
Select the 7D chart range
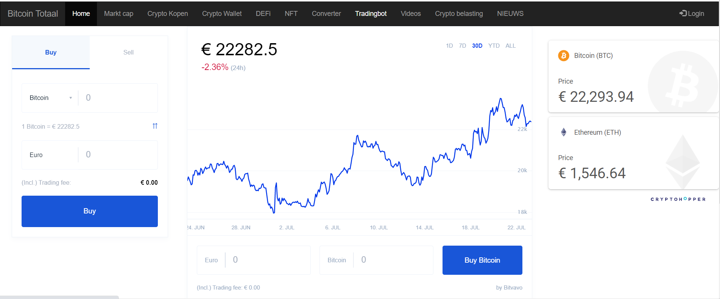click(462, 46)
